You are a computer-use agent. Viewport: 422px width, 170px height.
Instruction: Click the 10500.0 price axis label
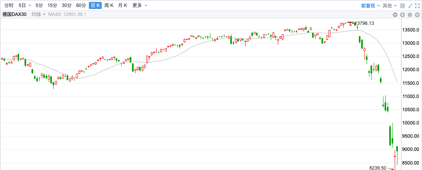coord(411,110)
